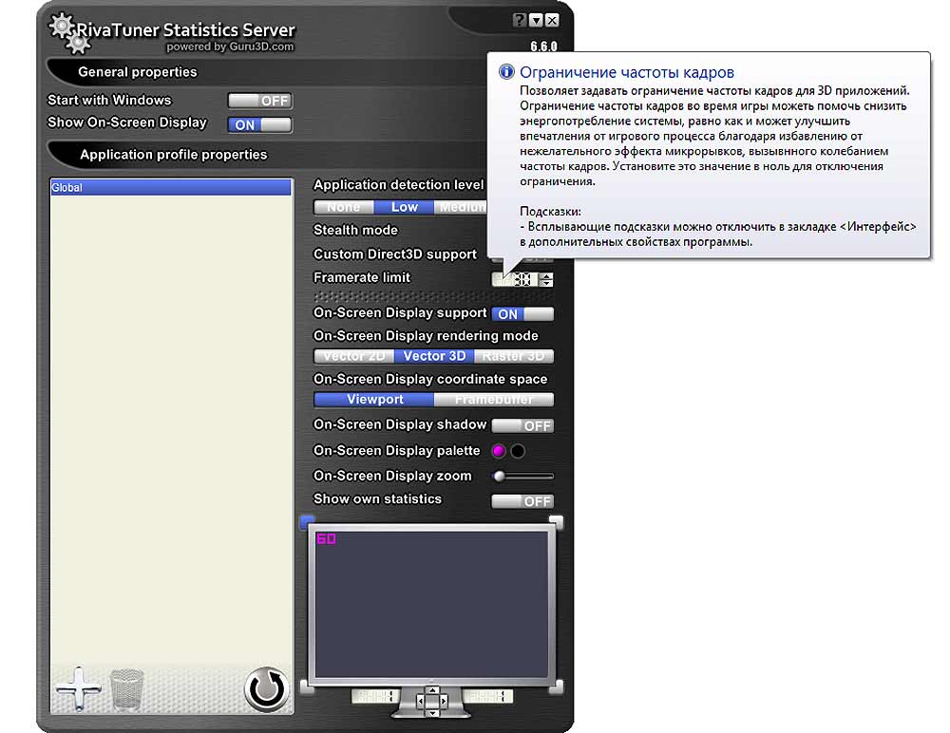Move OSD position down with the down arrow
Screen dimensions: 950x733
432,712
